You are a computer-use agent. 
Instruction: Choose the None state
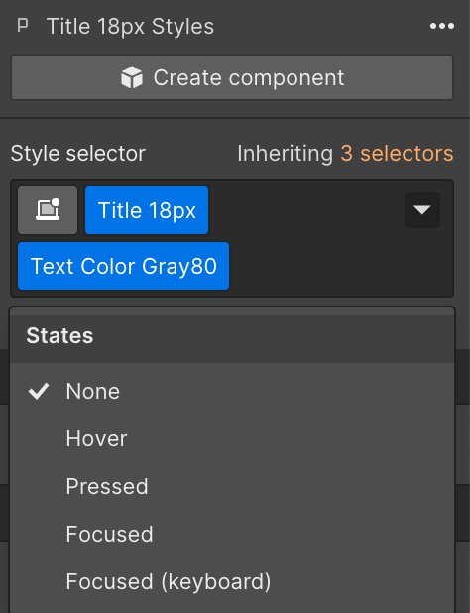coord(232,391)
